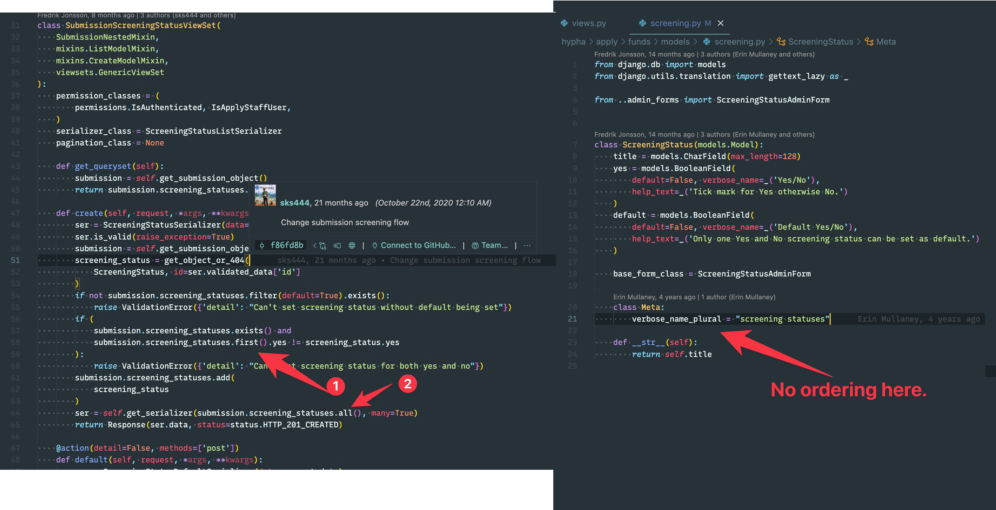Click the plug icon beside Connect to GitHub

tap(374, 245)
